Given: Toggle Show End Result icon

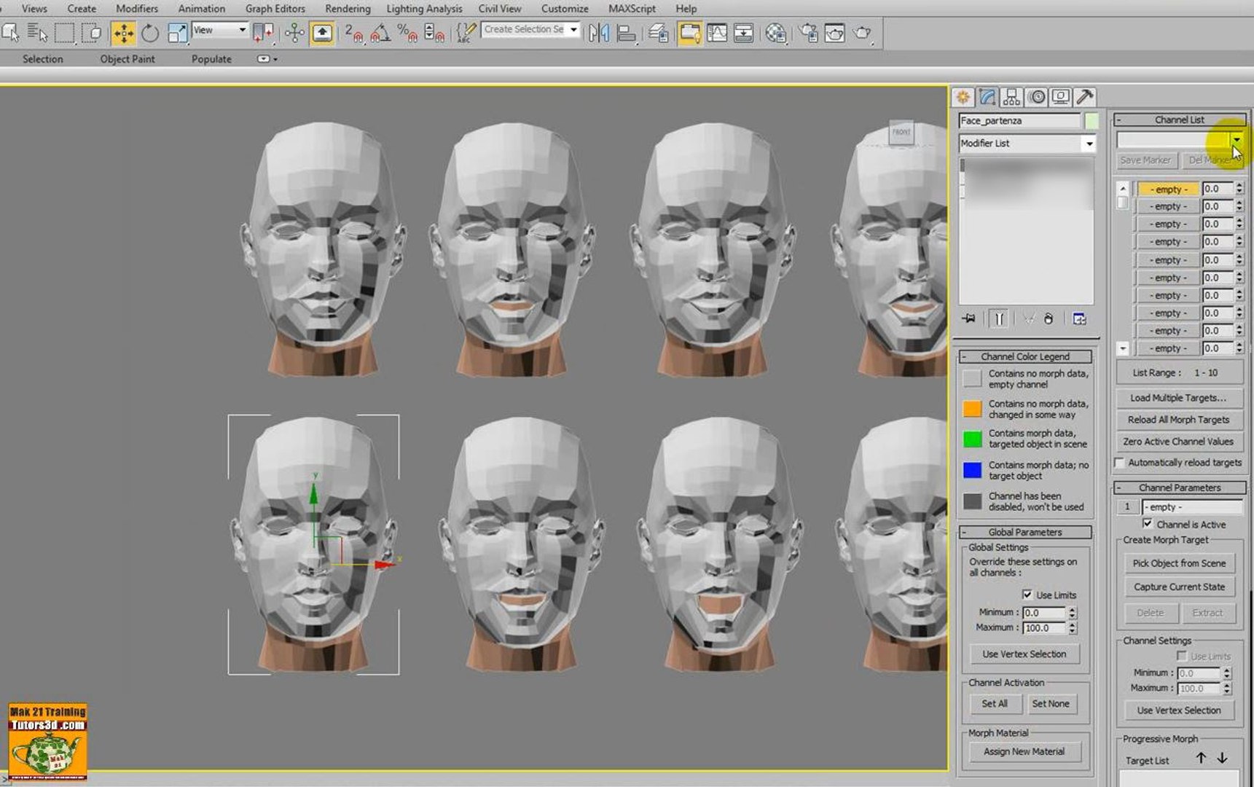Looking at the screenshot, I should [999, 318].
